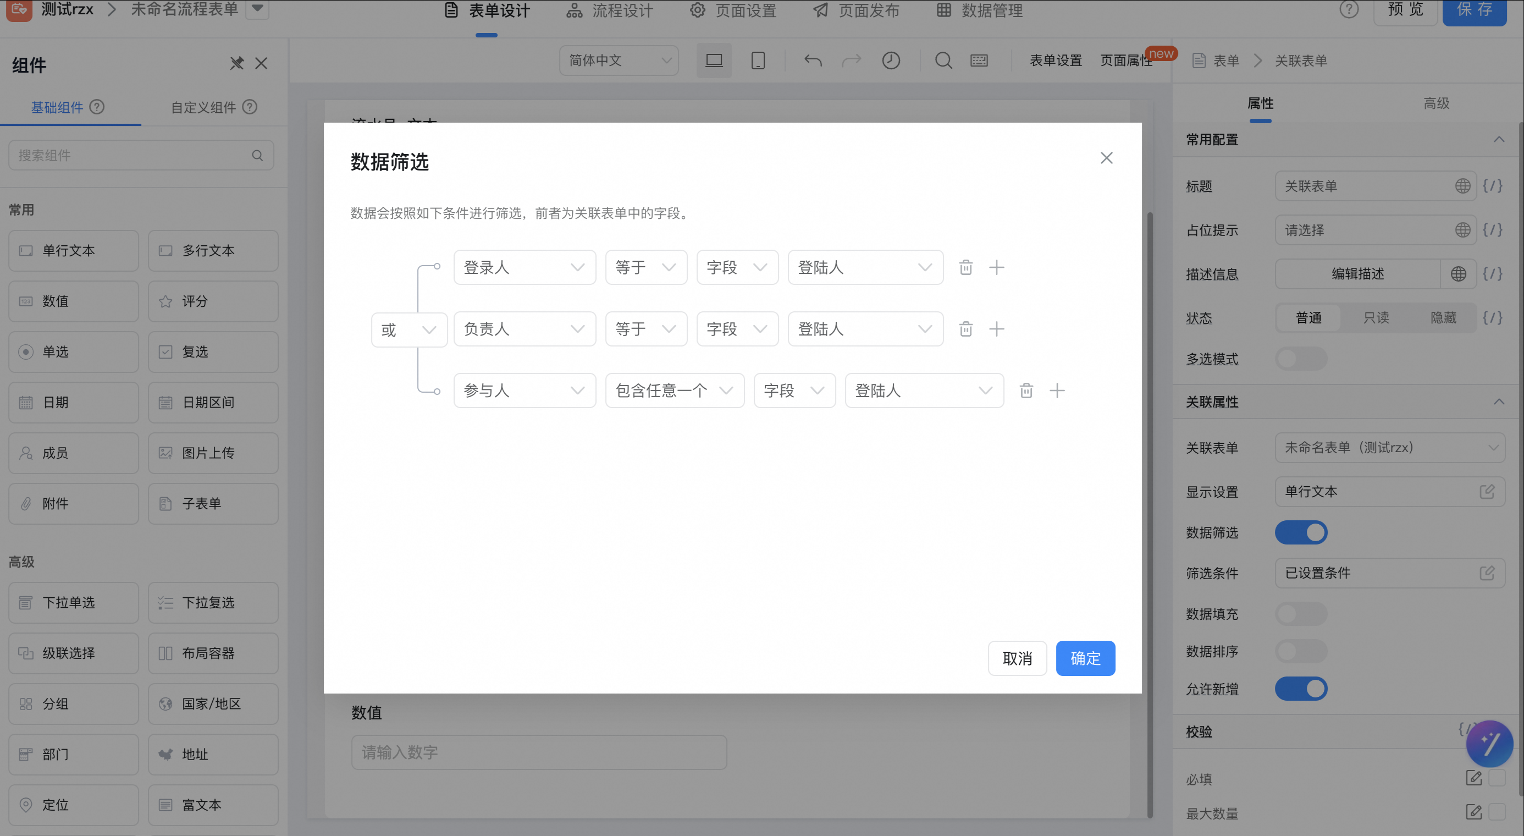Close the 数据筛选 dialog with the X
This screenshot has width=1524, height=836.
coord(1106,158)
